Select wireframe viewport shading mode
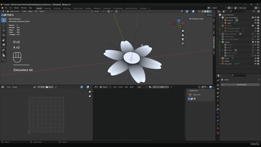This screenshot has height=147, width=261. pos(203,11)
